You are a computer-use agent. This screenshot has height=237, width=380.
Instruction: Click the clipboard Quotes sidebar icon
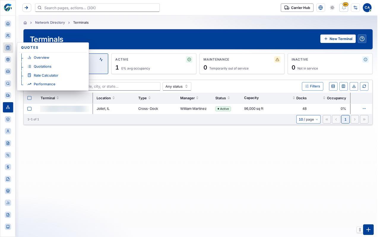[x=8, y=48]
